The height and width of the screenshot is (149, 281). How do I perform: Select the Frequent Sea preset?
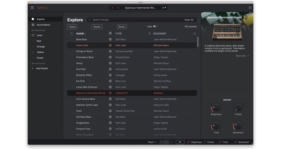[132, 129]
